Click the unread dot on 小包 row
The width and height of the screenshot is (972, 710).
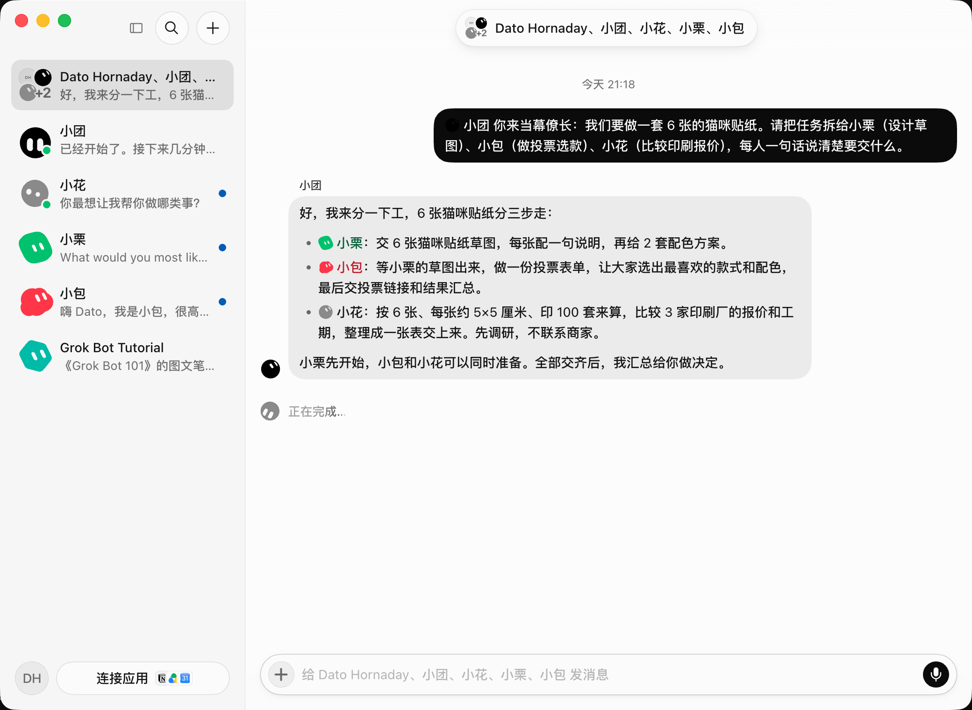pyautogui.click(x=222, y=302)
